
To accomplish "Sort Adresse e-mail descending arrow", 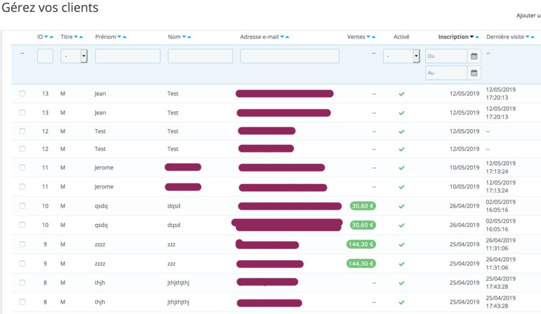I will pos(282,37).
